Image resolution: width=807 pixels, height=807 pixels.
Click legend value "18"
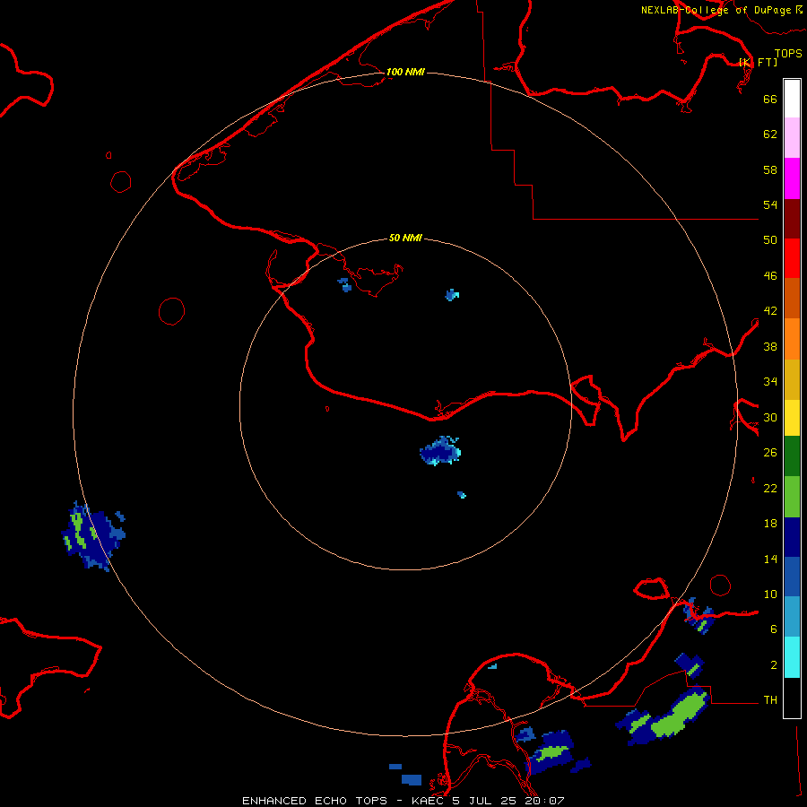click(x=770, y=524)
